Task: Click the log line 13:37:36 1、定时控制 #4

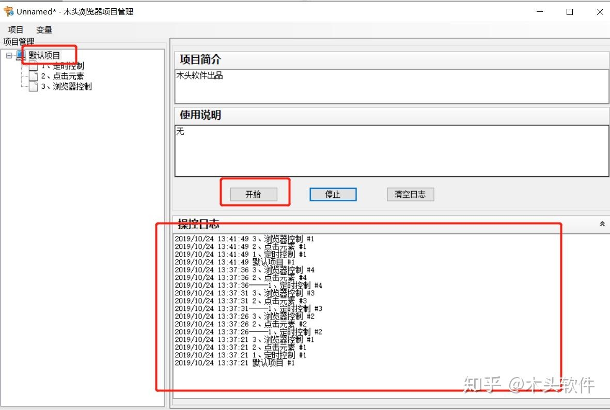Action: click(248, 285)
